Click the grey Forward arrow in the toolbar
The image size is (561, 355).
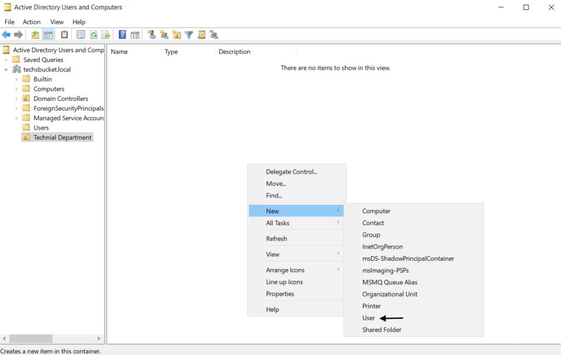tap(18, 35)
